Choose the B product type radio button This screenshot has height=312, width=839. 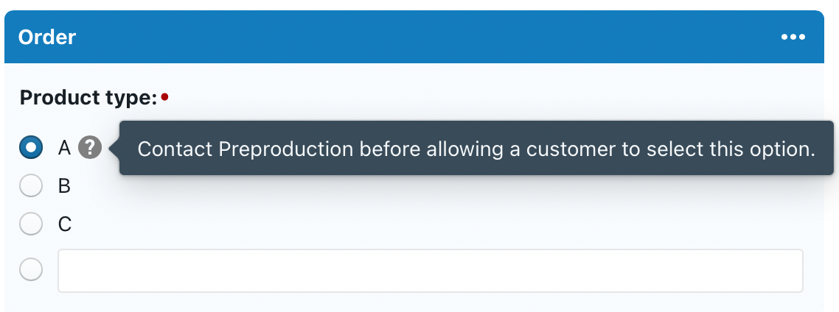click(x=31, y=187)
